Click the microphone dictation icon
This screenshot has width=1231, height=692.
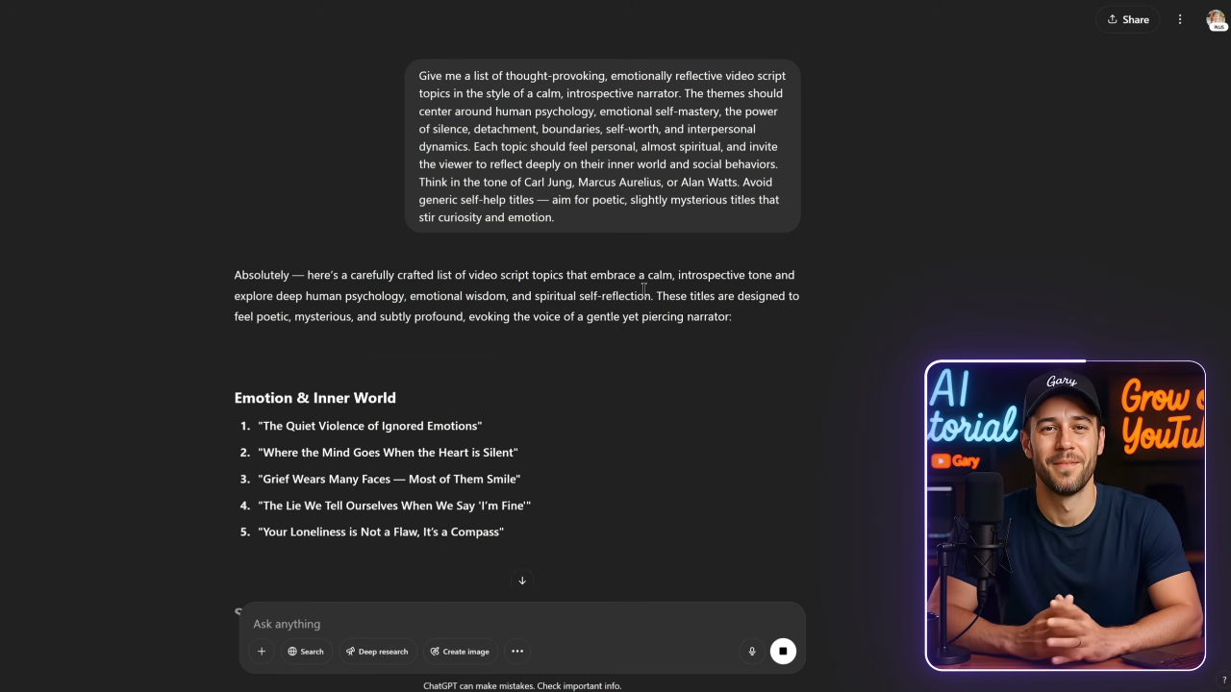click(x=752, y=652)
